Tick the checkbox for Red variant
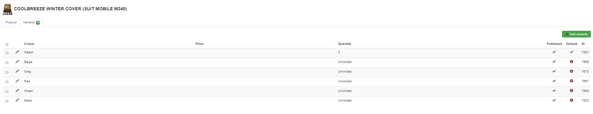 click(7, 82)
